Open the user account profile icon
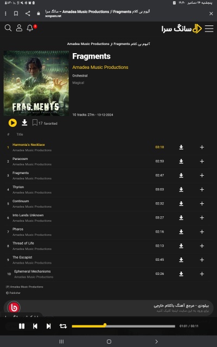Viewport: 217px width, 347px height. coord(20,28)
